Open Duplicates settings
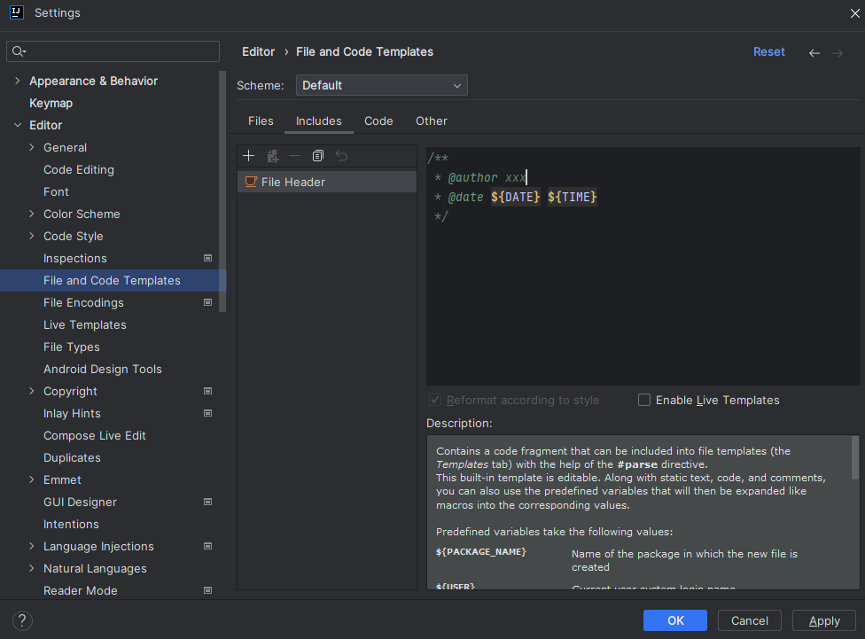Screen dimensions: 865x639 72,458
